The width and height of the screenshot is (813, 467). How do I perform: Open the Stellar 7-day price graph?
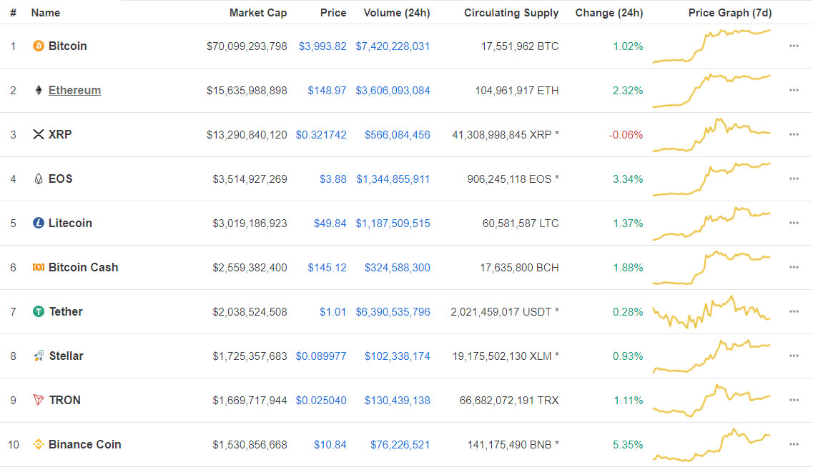point(711,356)
